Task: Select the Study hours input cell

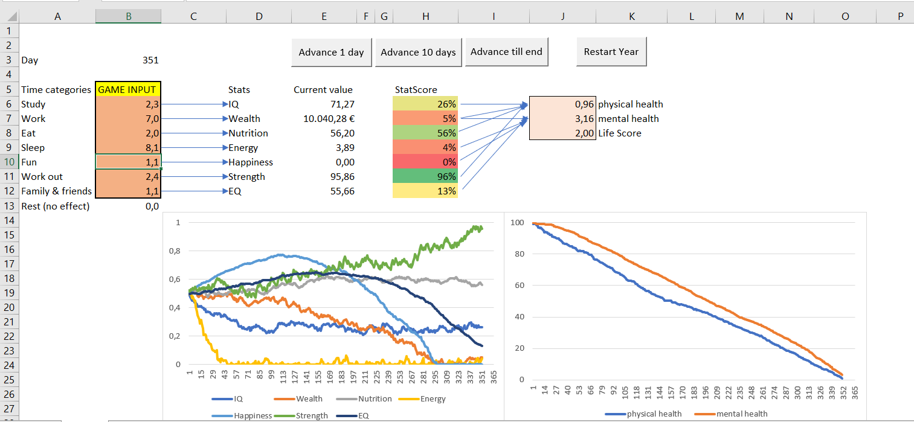Action: [128, 104]
